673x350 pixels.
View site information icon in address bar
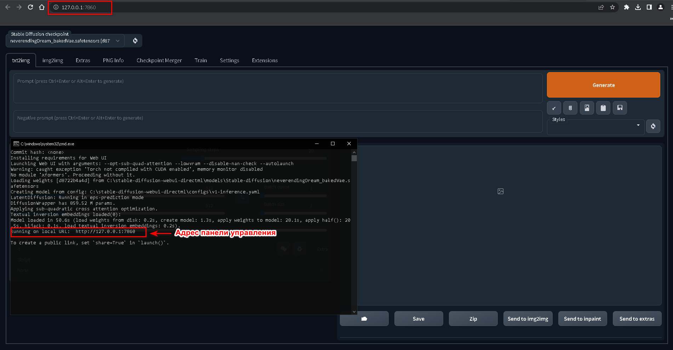coord(56,7)
